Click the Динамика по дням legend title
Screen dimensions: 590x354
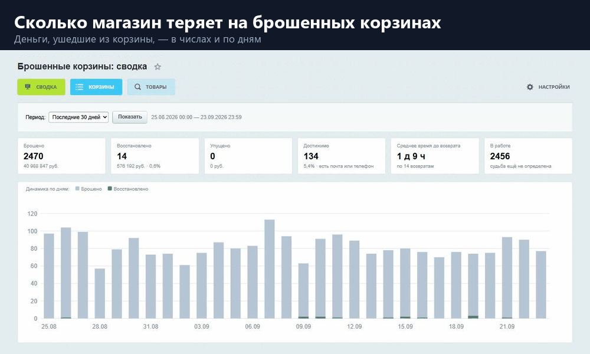coord(48,189)
